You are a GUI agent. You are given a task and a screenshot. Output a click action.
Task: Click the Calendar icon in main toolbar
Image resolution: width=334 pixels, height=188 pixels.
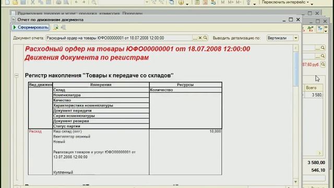click(205, 2)
